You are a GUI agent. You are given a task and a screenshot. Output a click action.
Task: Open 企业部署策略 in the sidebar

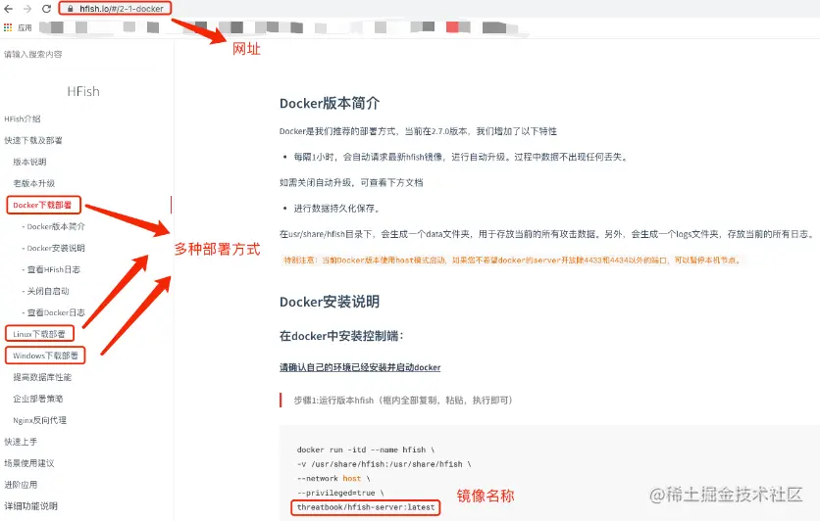[x=38, y=399]
